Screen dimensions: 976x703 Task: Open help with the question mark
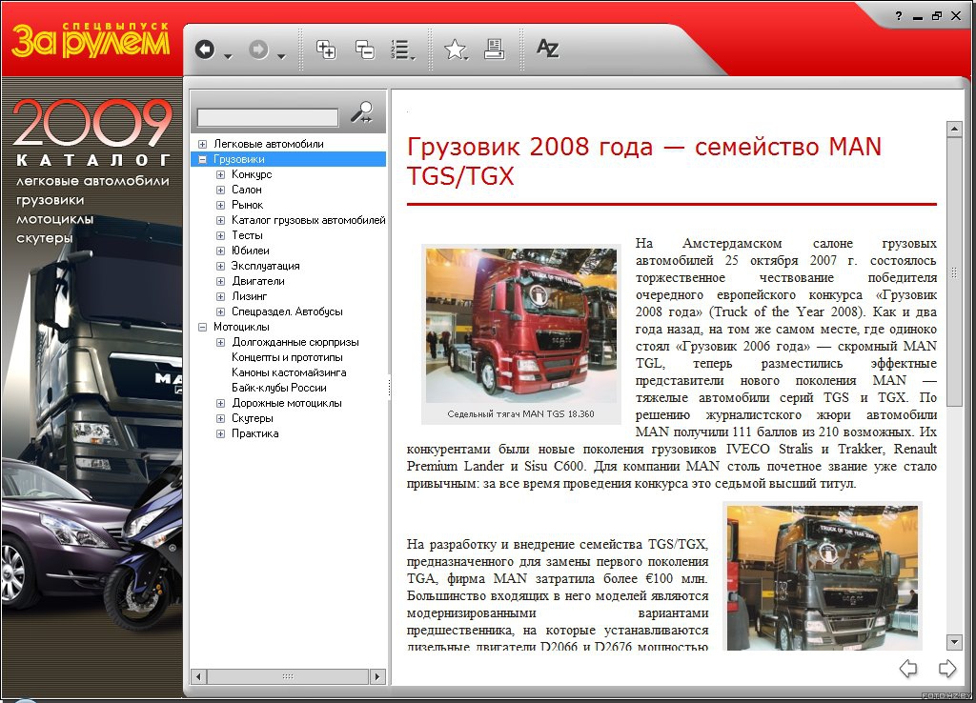(x=899, y=16)
